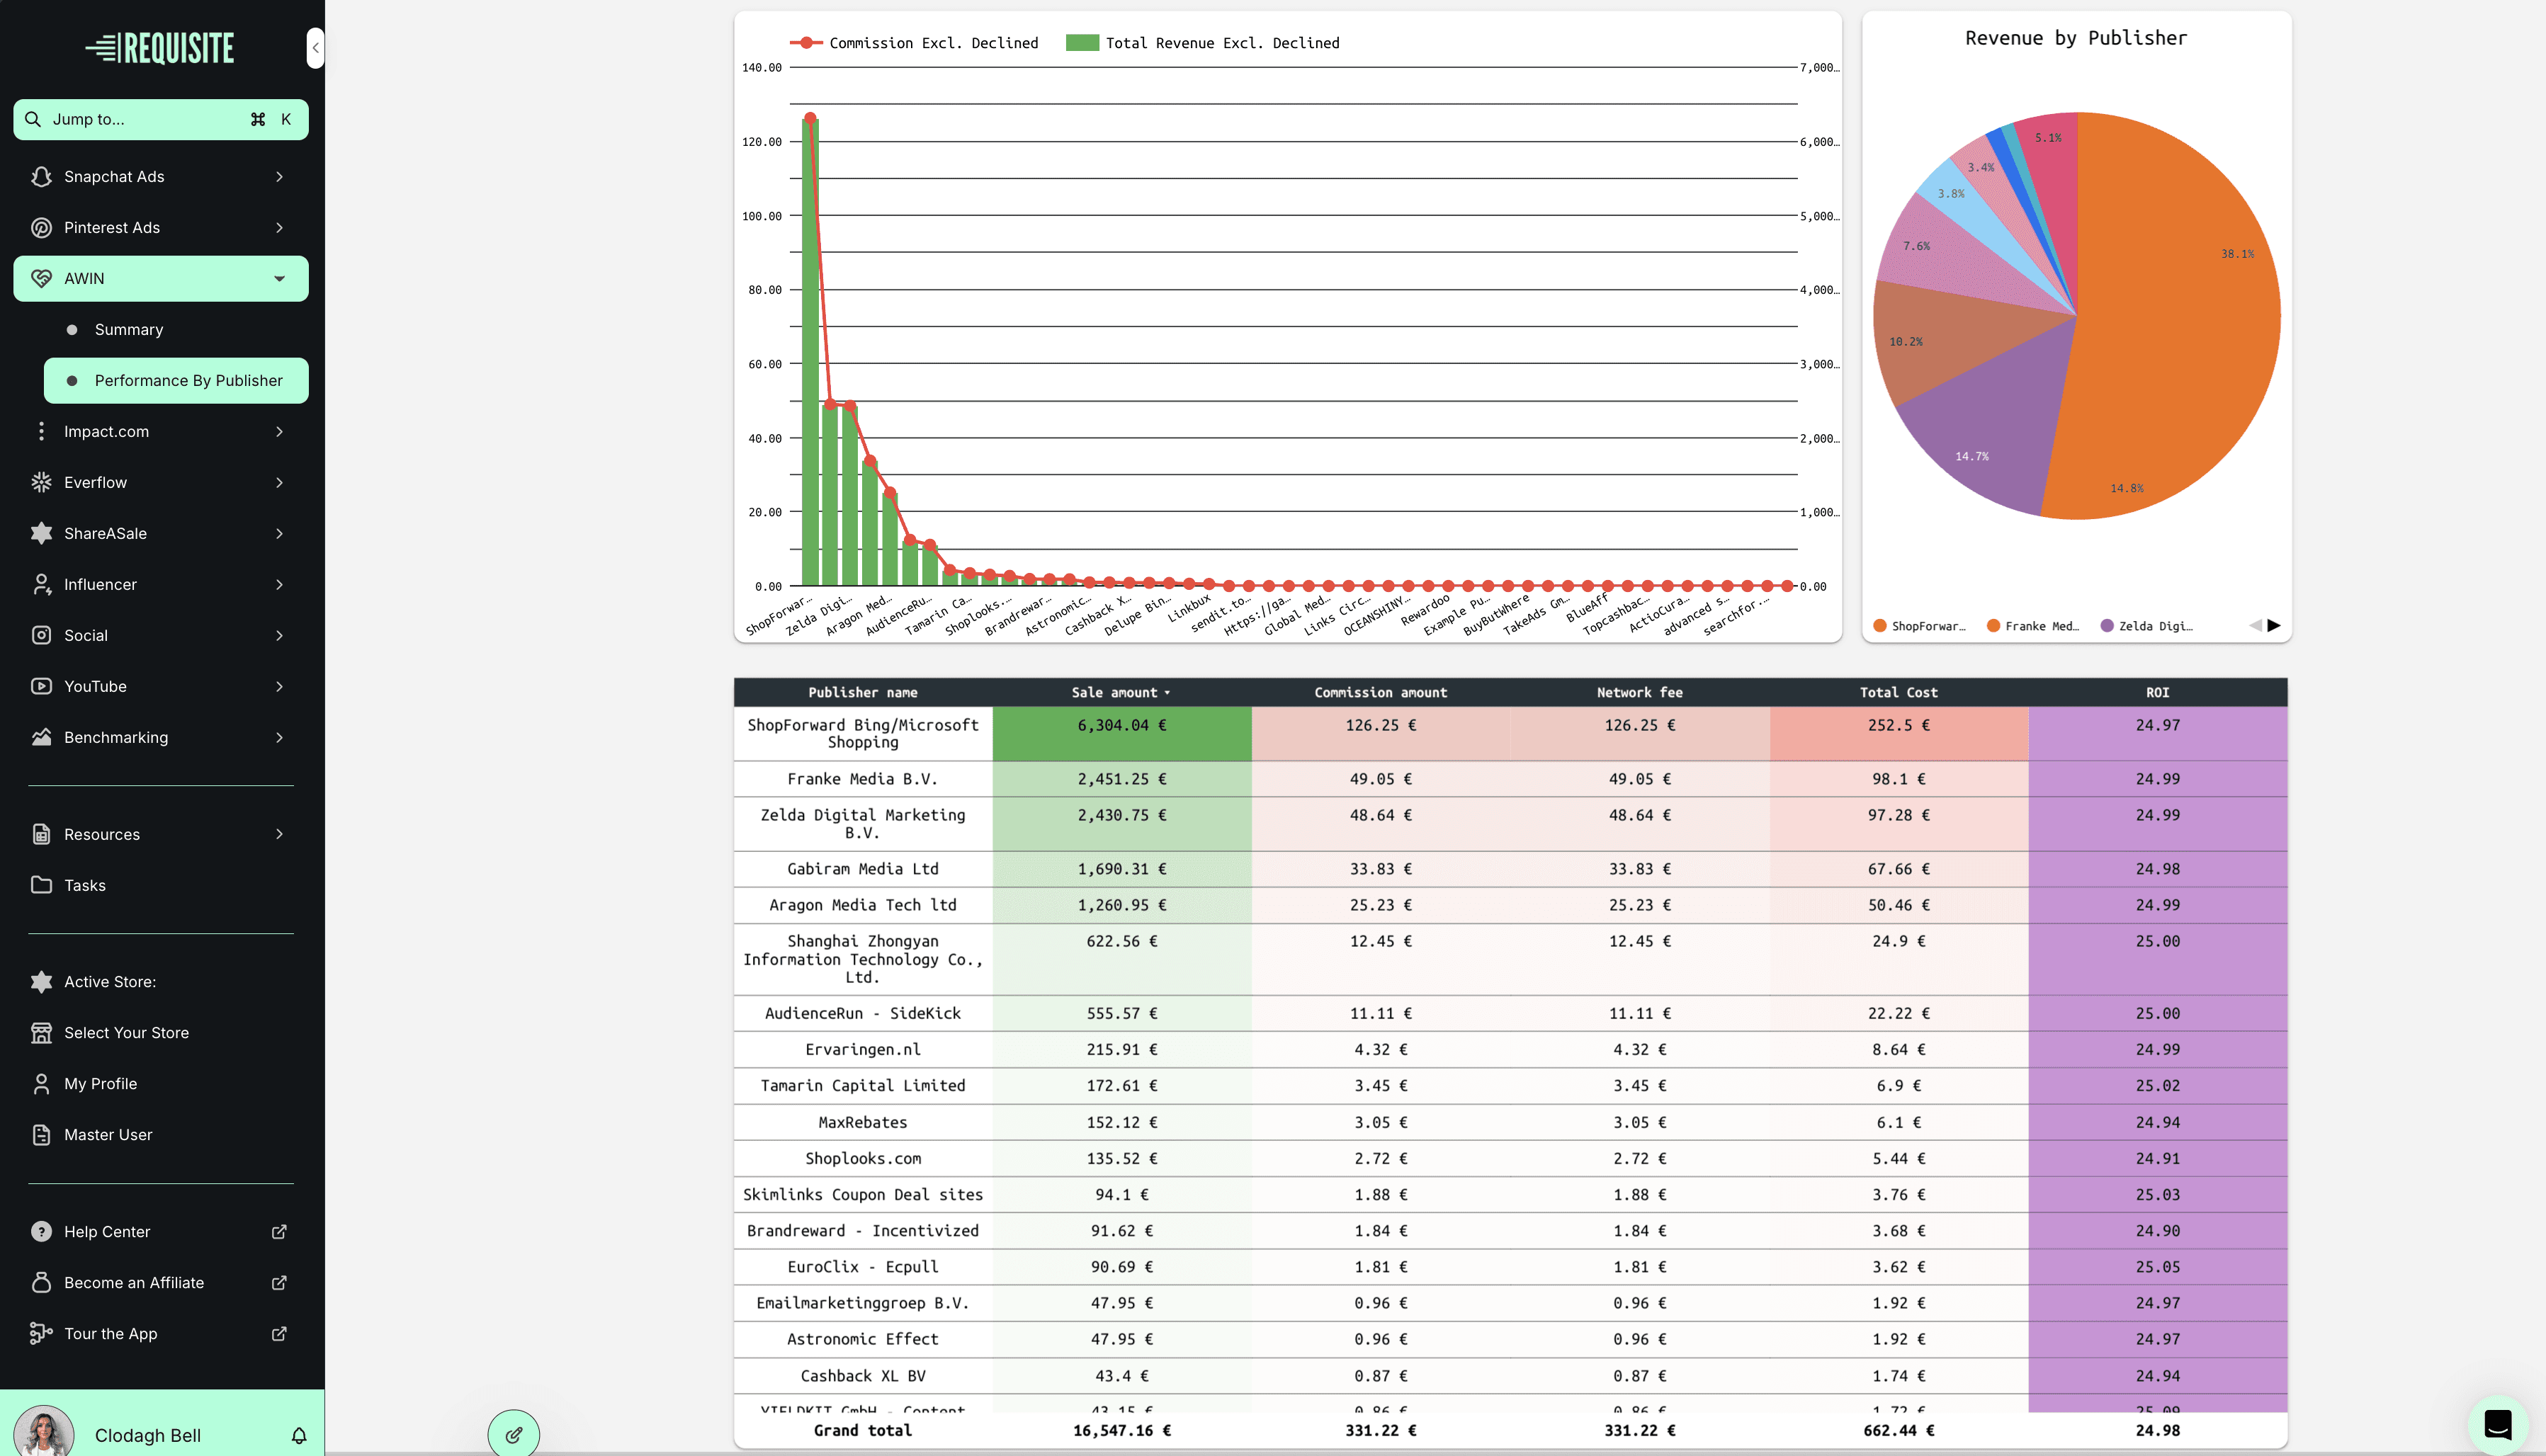Screen dimensions: 2546x1456
Task: Expand the Influencer chevron
Action: pyautogui.click(x=279, y=584)
